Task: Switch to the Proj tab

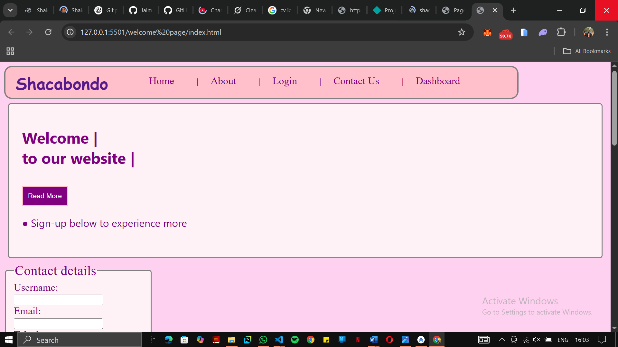Action: point(384,10)
